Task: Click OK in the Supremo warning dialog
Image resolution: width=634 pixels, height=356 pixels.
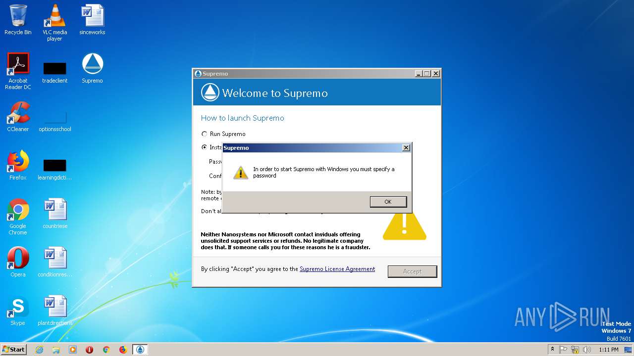Action: [388, 201]
